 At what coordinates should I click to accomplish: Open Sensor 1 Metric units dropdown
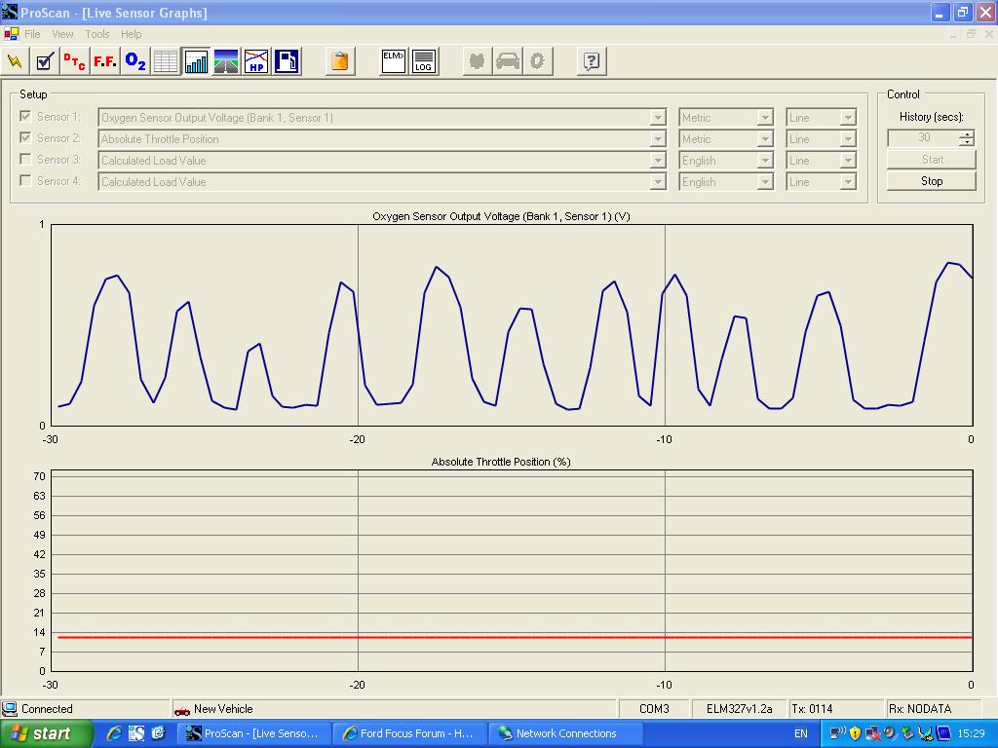coord(765,118)
